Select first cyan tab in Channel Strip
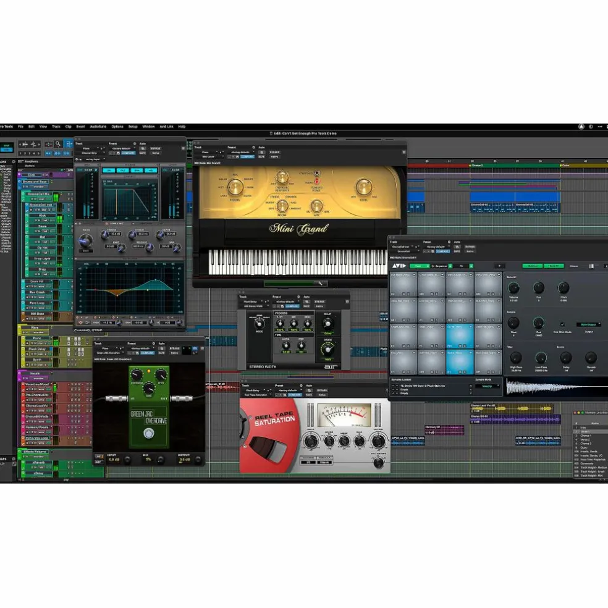This screenshot has height=608, width=608. 109,170
